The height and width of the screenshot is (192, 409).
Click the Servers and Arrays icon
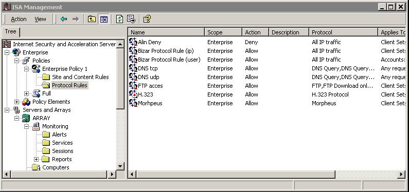click(x=16, y=110)
